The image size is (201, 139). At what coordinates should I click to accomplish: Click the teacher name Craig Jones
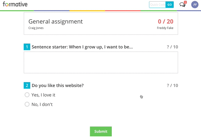click(36, 28)
